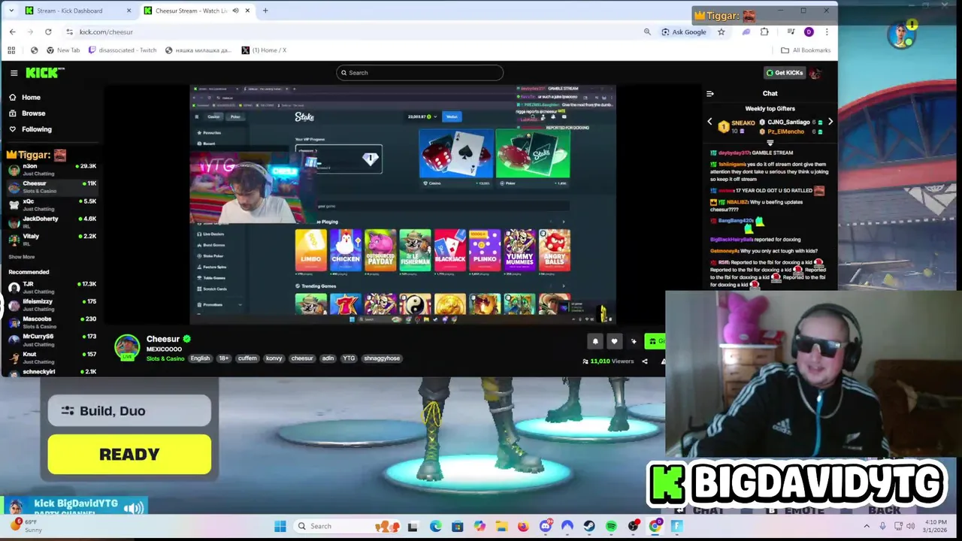Share the Cheesur stream
The width and height of the screenshot is (962, 541).
point(644,361)
